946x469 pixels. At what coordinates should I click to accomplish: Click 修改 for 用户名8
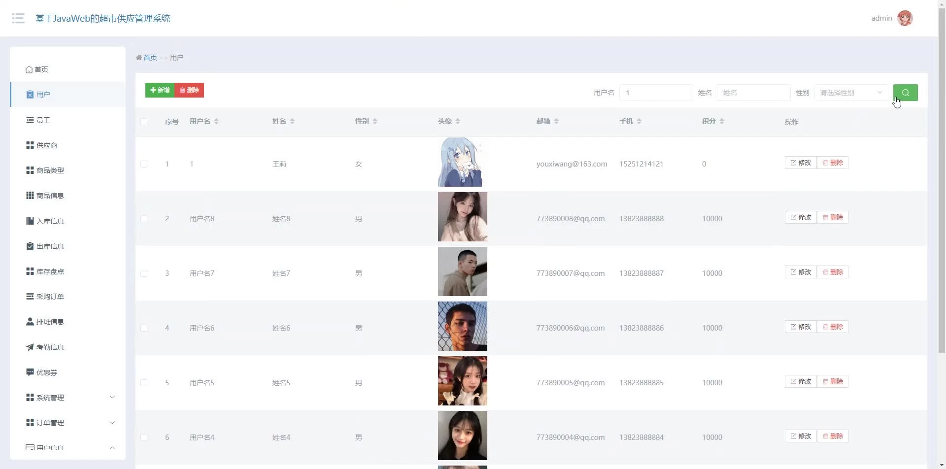801,217
